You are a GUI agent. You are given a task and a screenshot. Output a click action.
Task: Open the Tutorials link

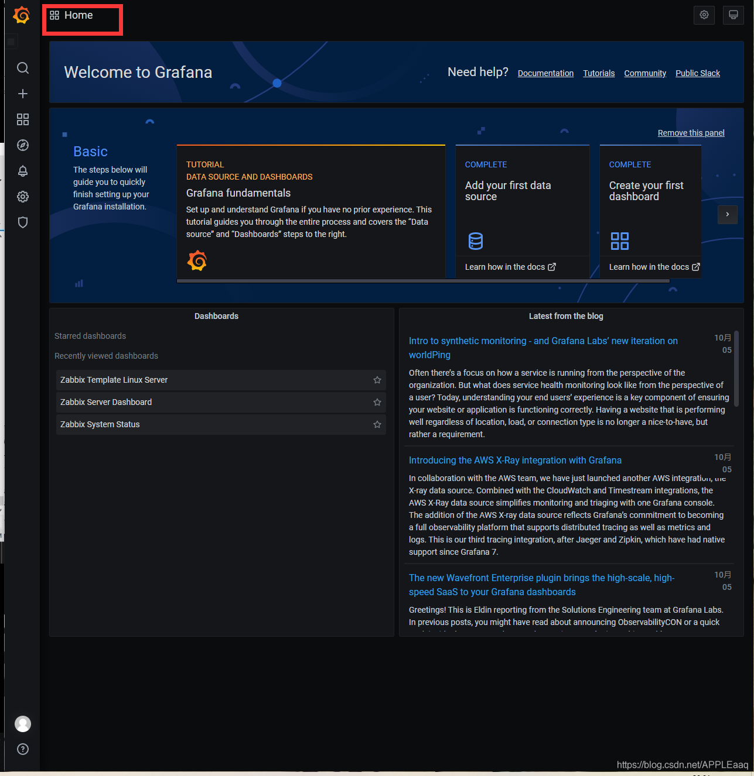[x=599, y=73]
